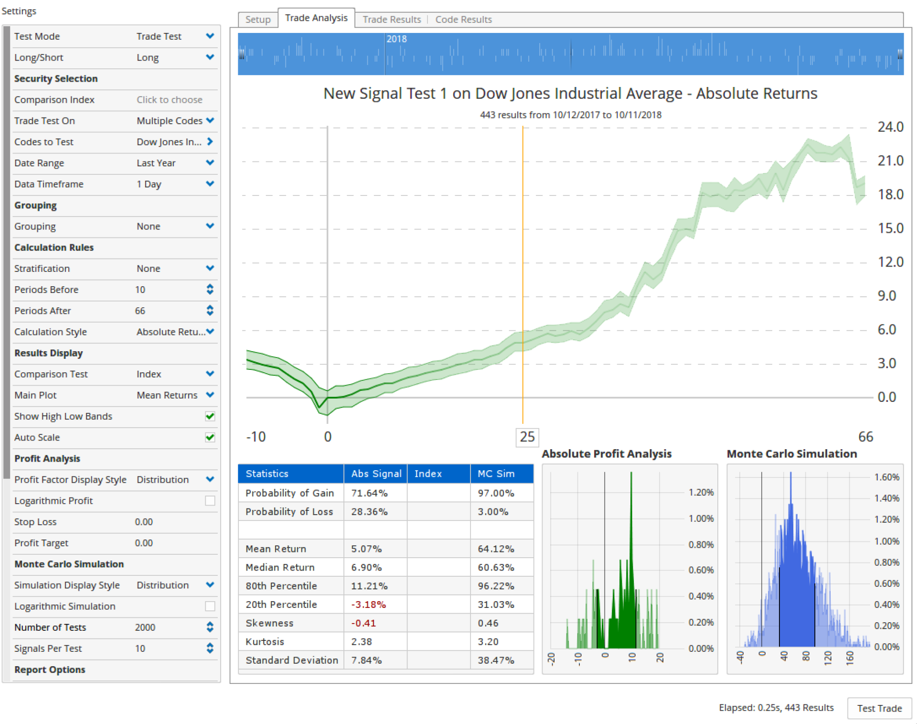Uncheck the Auto Scale checkbox
Image resolution: width=917 pixels, height=724 pixels.
210,437
